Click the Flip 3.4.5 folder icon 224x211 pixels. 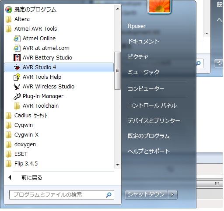pyautogui.click(x=9, y=164)
